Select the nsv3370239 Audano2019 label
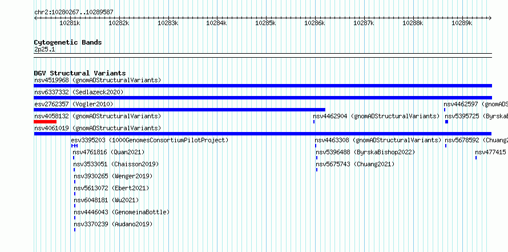 pyautogui.click(x=113, y=224)
